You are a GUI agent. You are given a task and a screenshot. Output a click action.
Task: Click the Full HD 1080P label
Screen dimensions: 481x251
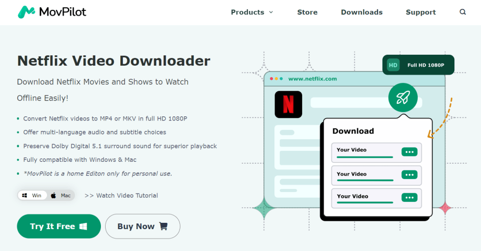click(426, 65)
